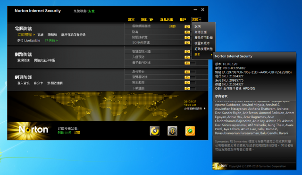Select 訂購授權狀態 from the support menu
The height and width of the screenshot is (175, 302).
click(x=203, y=49)
